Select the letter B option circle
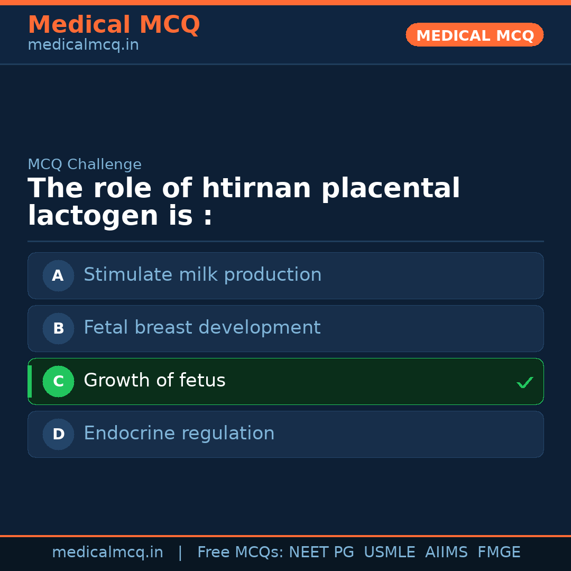Viewport: 571px width, 571px height. tap(58, 328)
